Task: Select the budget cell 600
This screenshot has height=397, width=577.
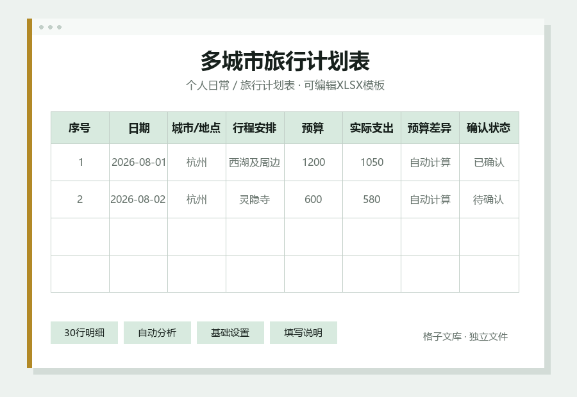Action: click(313, 199)
